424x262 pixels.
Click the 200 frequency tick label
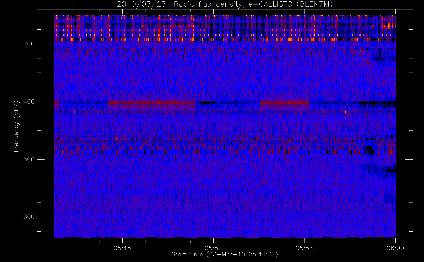coord(29,44)
